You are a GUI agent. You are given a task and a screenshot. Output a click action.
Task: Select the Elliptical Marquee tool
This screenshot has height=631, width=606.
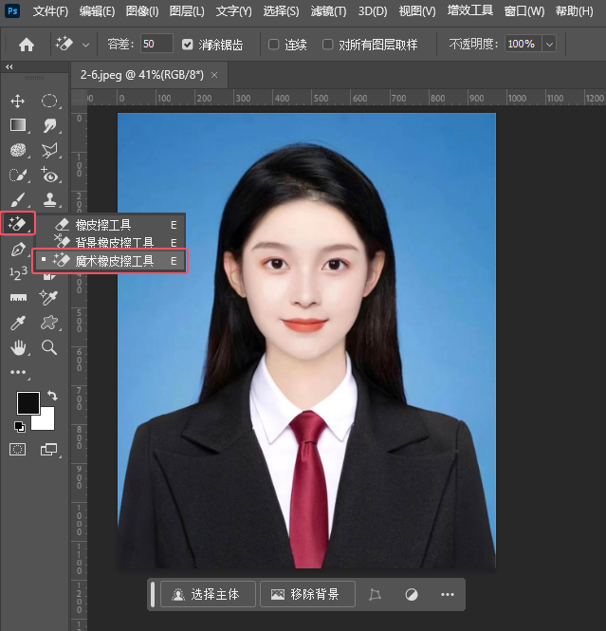point(49,101)
